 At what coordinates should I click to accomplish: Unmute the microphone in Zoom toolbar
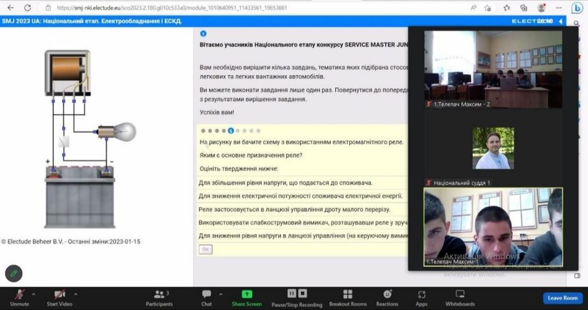(19, 298)
